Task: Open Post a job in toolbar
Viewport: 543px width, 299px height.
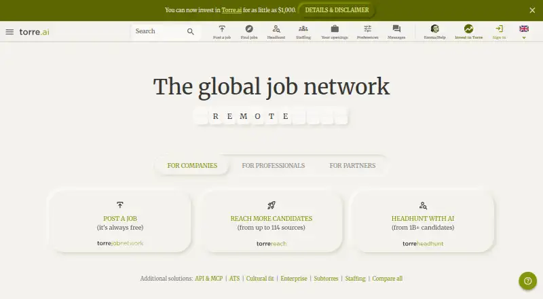Action: 222,32
